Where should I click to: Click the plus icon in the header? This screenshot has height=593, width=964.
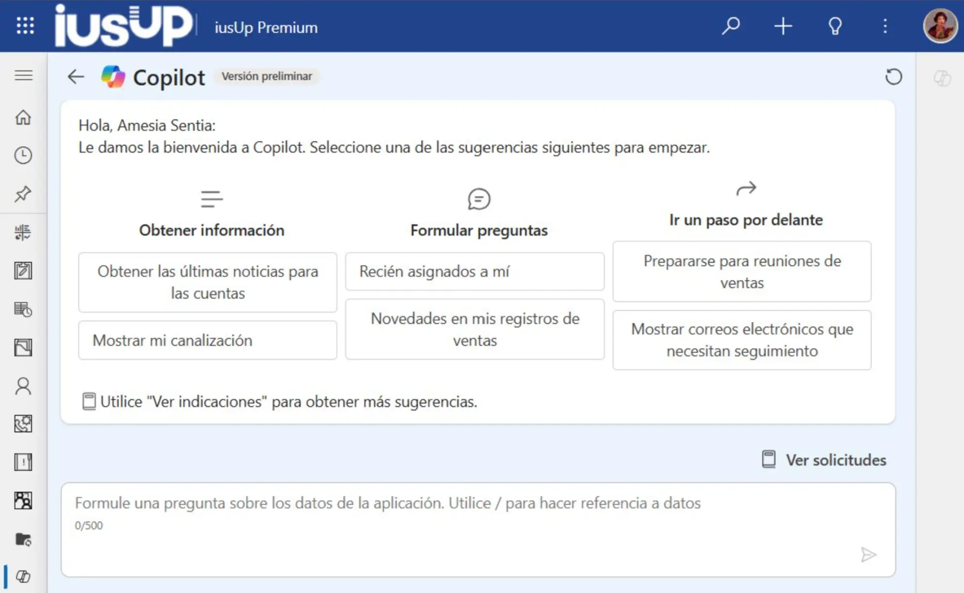783,26
